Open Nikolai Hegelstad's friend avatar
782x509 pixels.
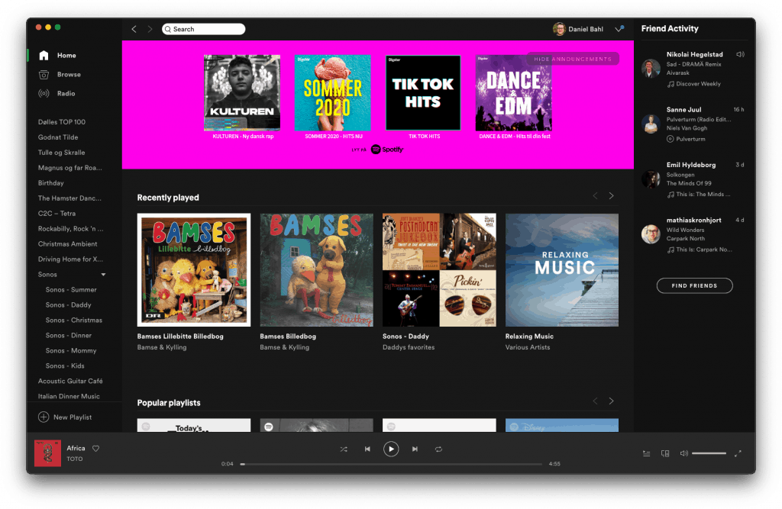click(651, 68)
